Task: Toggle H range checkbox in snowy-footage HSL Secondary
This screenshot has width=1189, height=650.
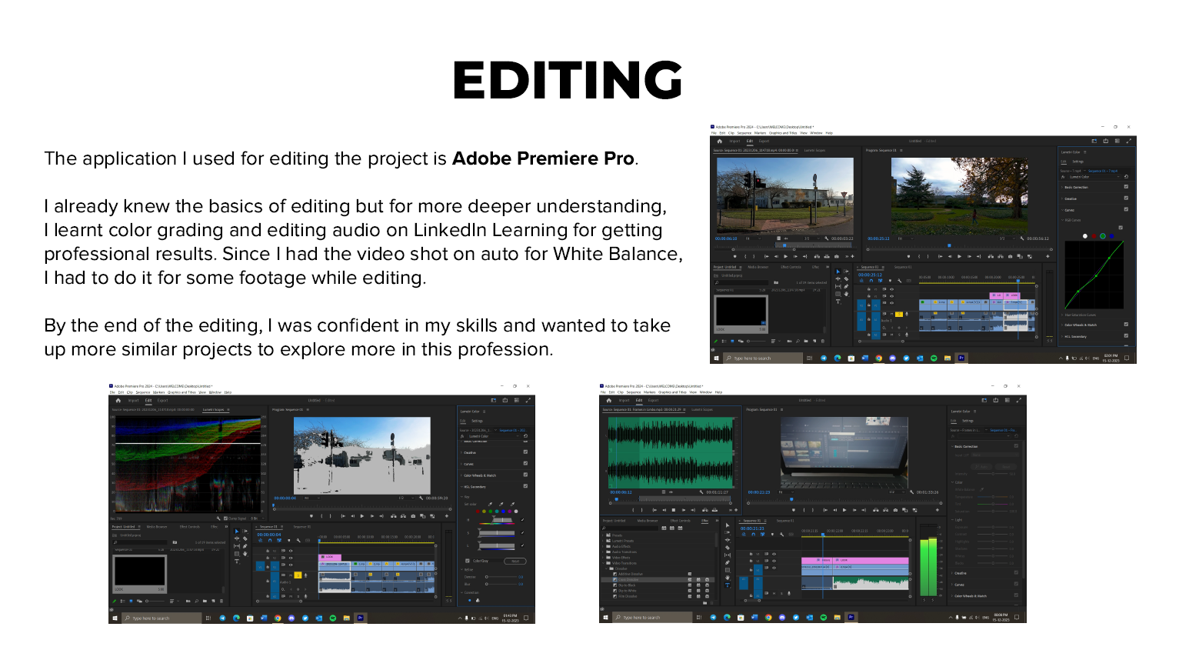Action: pyautogui.click(x=522, y=520)
